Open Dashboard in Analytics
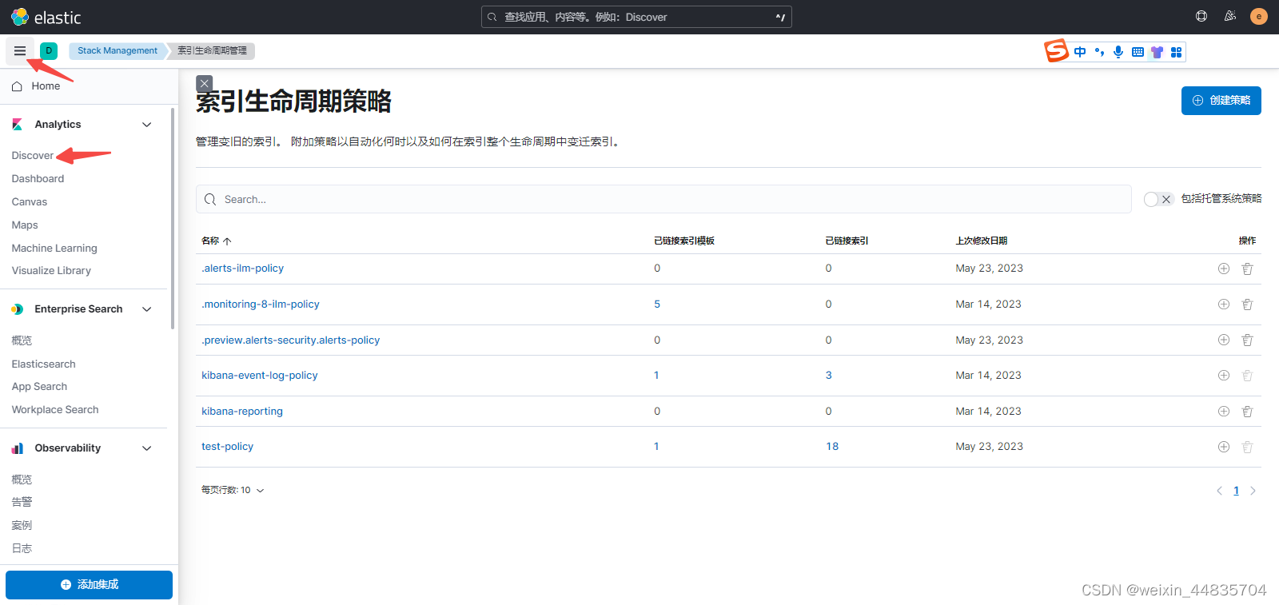This screenshot has width=1279, height=605. click(38, 179)
